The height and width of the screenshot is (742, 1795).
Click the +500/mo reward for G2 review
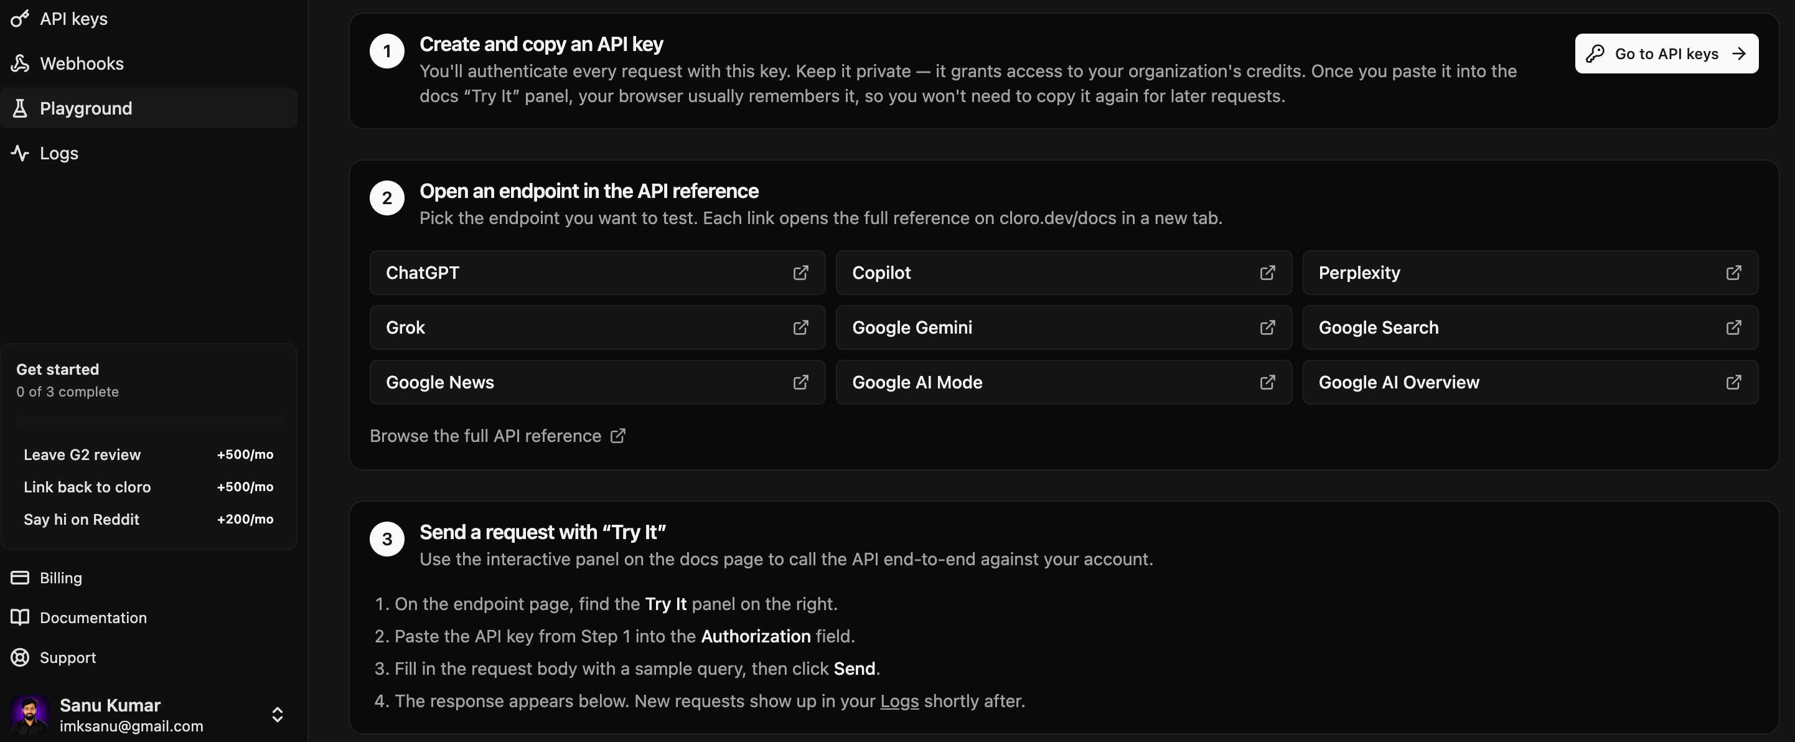coord(245,454)
